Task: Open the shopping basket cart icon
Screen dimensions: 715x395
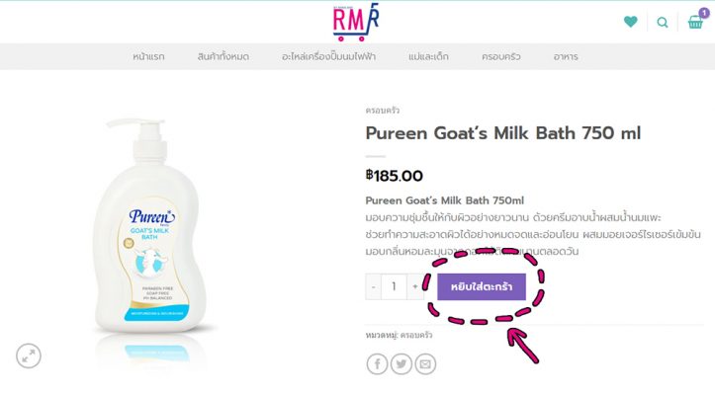Action: [696, 21]
